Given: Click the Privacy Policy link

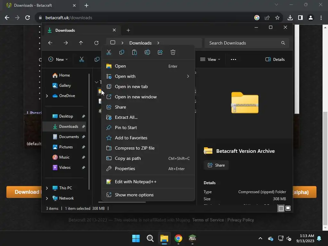Looking at the screenshot, I should coord(241,220).
